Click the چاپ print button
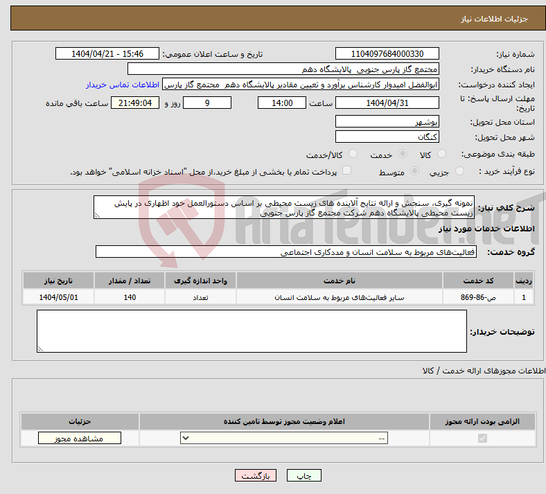The height and width of the screenshot is (494, 546). (304, 475)
